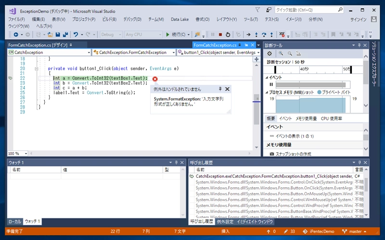This screenshot has height=240, width=385.
Task: Click the Show Next Statement arrow
Action: 248,35
